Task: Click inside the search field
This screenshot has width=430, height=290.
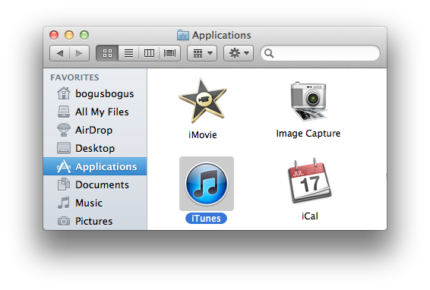Action: pos(321,53)
